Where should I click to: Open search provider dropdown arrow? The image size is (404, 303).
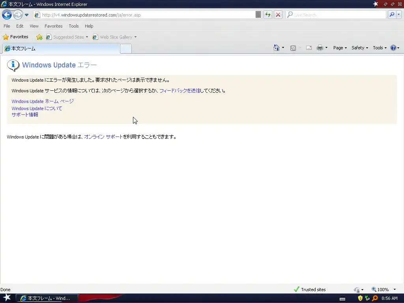point(398,15)
